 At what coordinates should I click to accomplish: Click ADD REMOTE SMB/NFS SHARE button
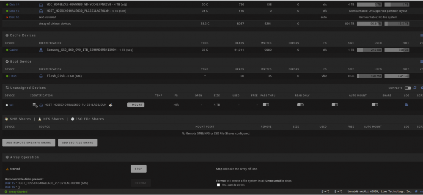tap(29, 143)
